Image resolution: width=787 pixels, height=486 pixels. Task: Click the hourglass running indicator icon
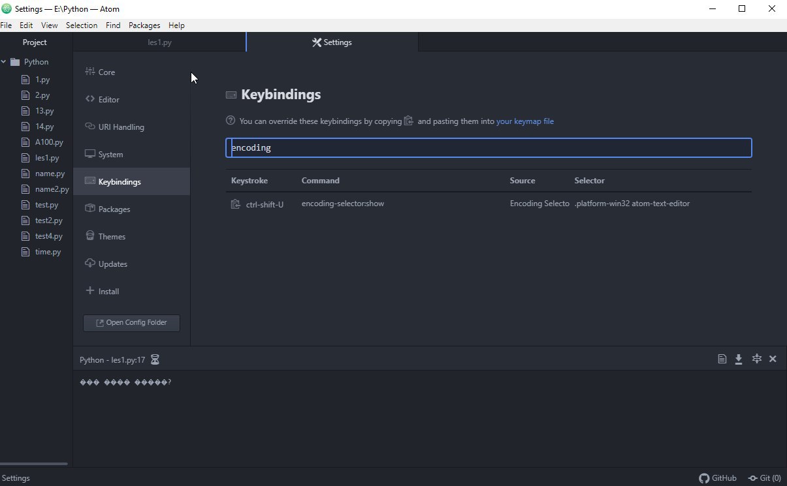click(155, 359)
